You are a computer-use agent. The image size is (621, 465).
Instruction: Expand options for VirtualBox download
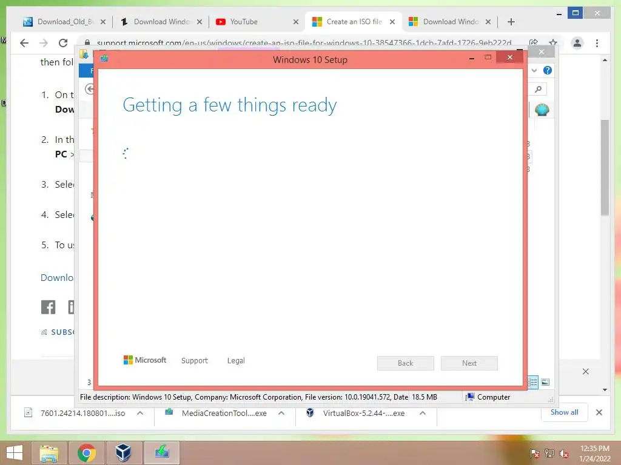coord(423,413)
